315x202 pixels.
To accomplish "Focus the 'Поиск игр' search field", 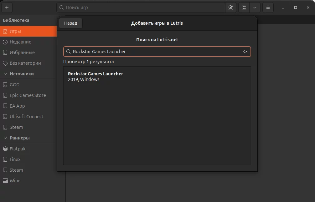I will 141,8.
